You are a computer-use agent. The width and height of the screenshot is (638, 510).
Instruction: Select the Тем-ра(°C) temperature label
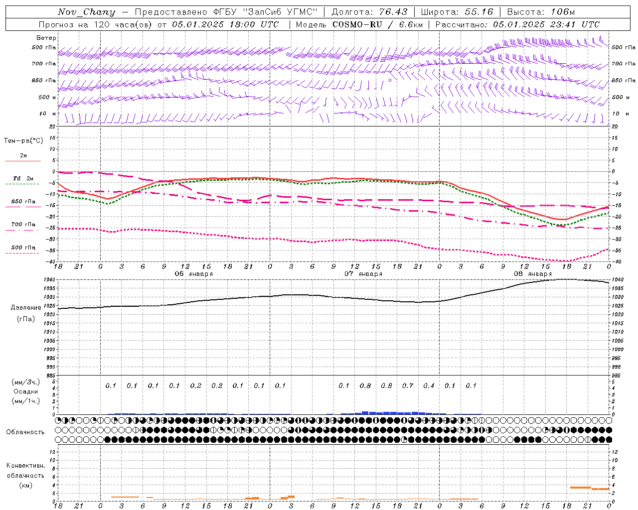point(23,141)
